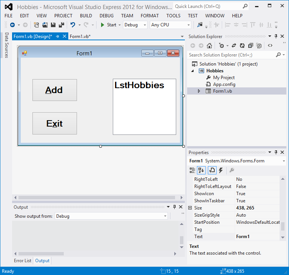Close the Form1.vb [Design] tab
The width and height of the screenshot is (289, 275).
click(64, 36)
